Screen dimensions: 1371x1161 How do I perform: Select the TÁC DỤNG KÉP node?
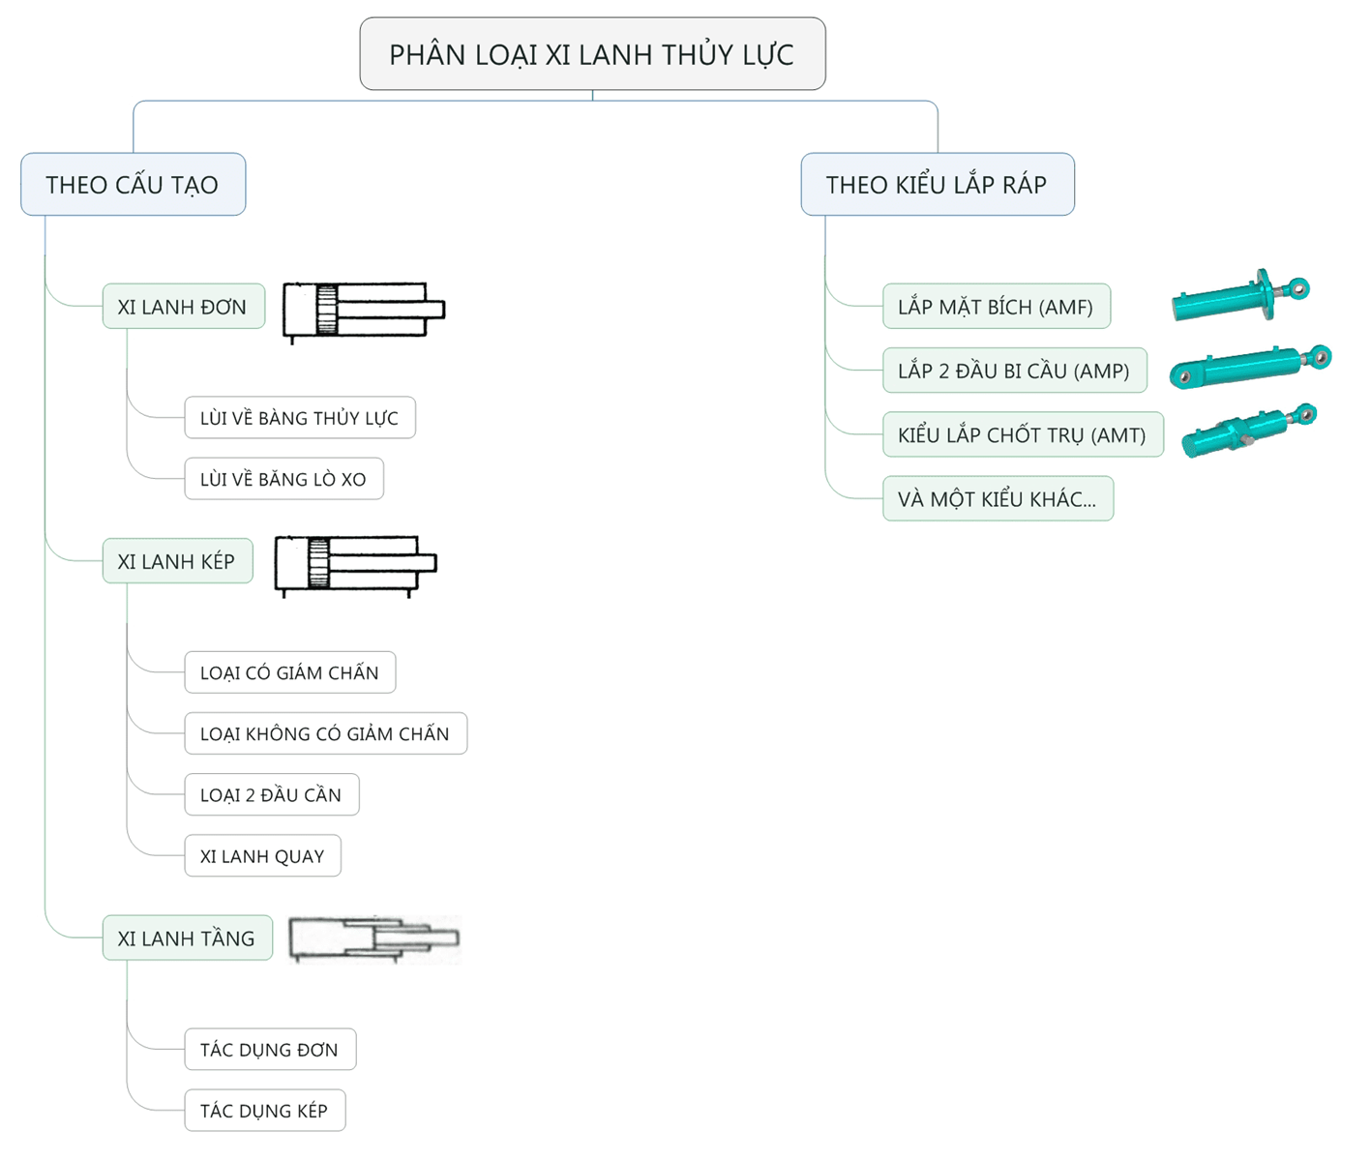(264, 1111)
